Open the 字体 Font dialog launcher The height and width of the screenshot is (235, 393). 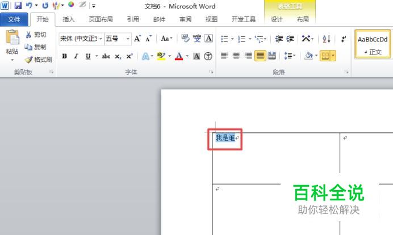coord(211,72)
